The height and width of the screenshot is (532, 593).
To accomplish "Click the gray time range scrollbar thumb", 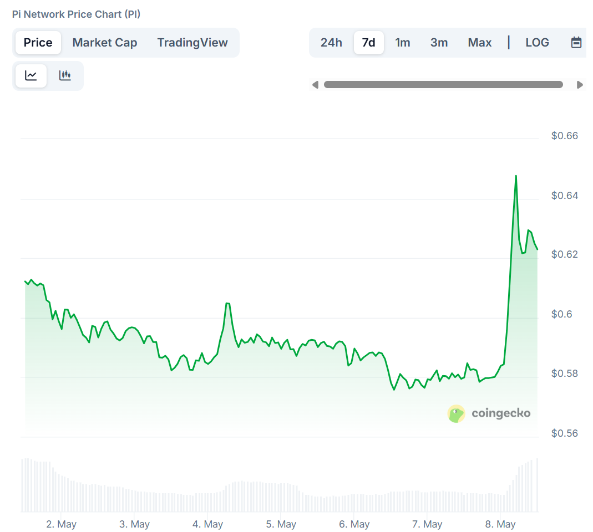I will pyautogui.click(x=443, y=85).
